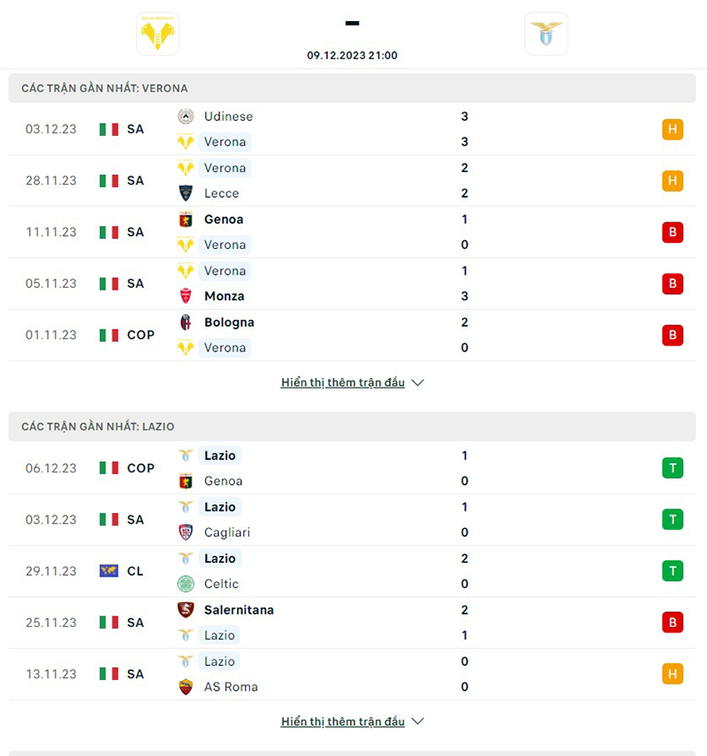Click the red B badge for Salernitana match
The height and width of the screenshot is (756, 707).
point(672,622)
